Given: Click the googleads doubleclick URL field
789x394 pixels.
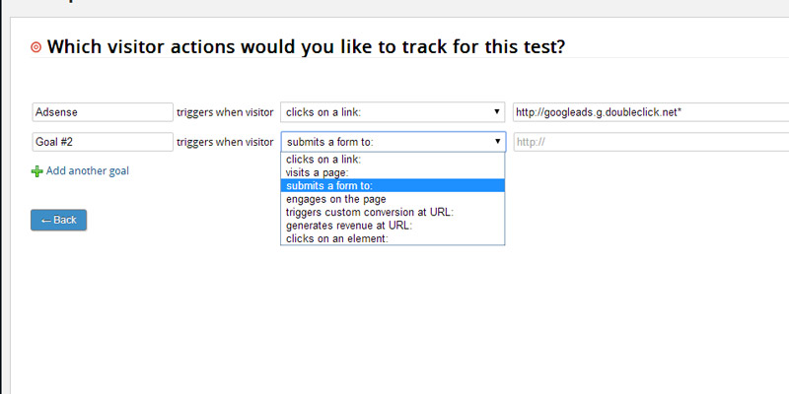Looking at the screenshot, I should 651,112.
